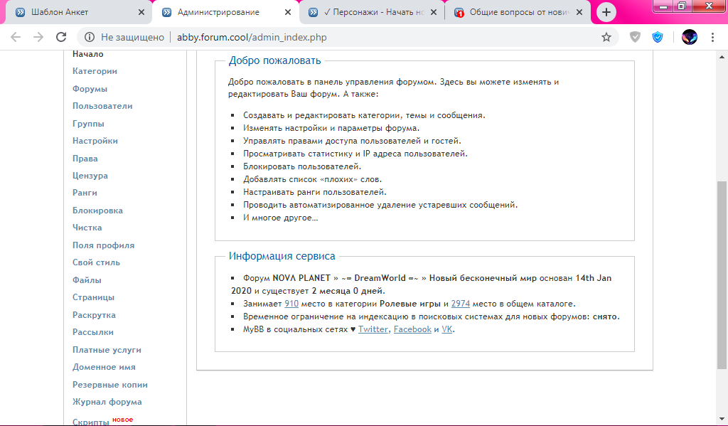Open the Настройки section
Image resolution: width=728 pixels, height=426 pixels.
coord(95,141)
